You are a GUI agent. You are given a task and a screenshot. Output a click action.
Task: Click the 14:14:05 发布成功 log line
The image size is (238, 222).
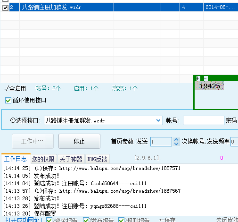click(x=31, y=176)
